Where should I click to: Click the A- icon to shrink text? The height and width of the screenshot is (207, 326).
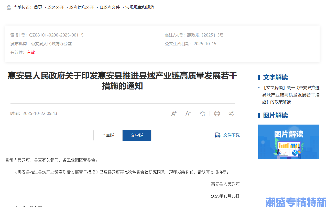pos(188,113)
